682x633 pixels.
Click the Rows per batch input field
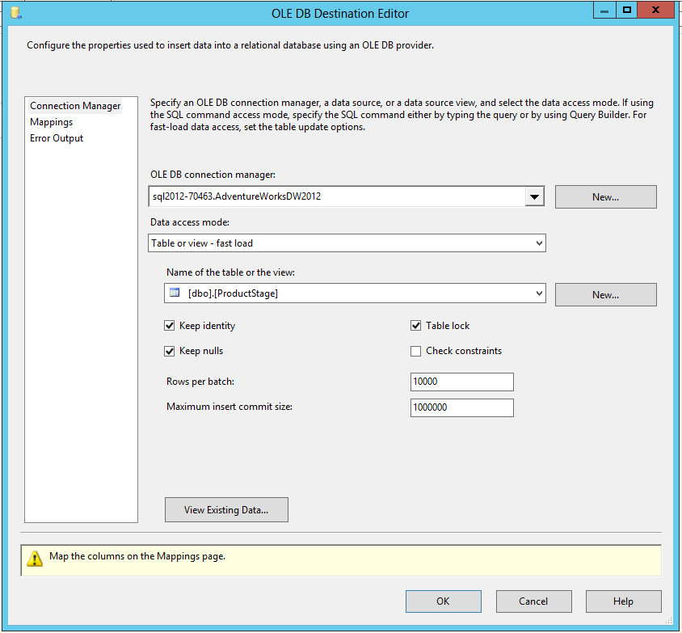(x=462, y=382)
